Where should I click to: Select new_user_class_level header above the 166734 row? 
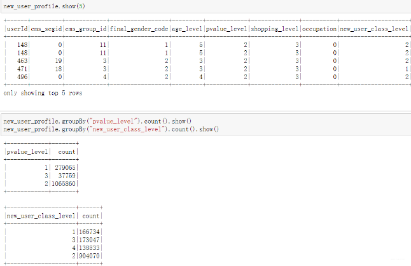[41, 216]
